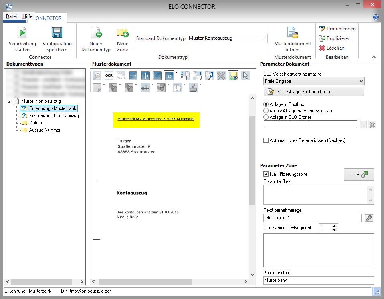384x299 pixels.
Task: Open strikethrough tool dropdown arrow
Action: coord(152,84)
